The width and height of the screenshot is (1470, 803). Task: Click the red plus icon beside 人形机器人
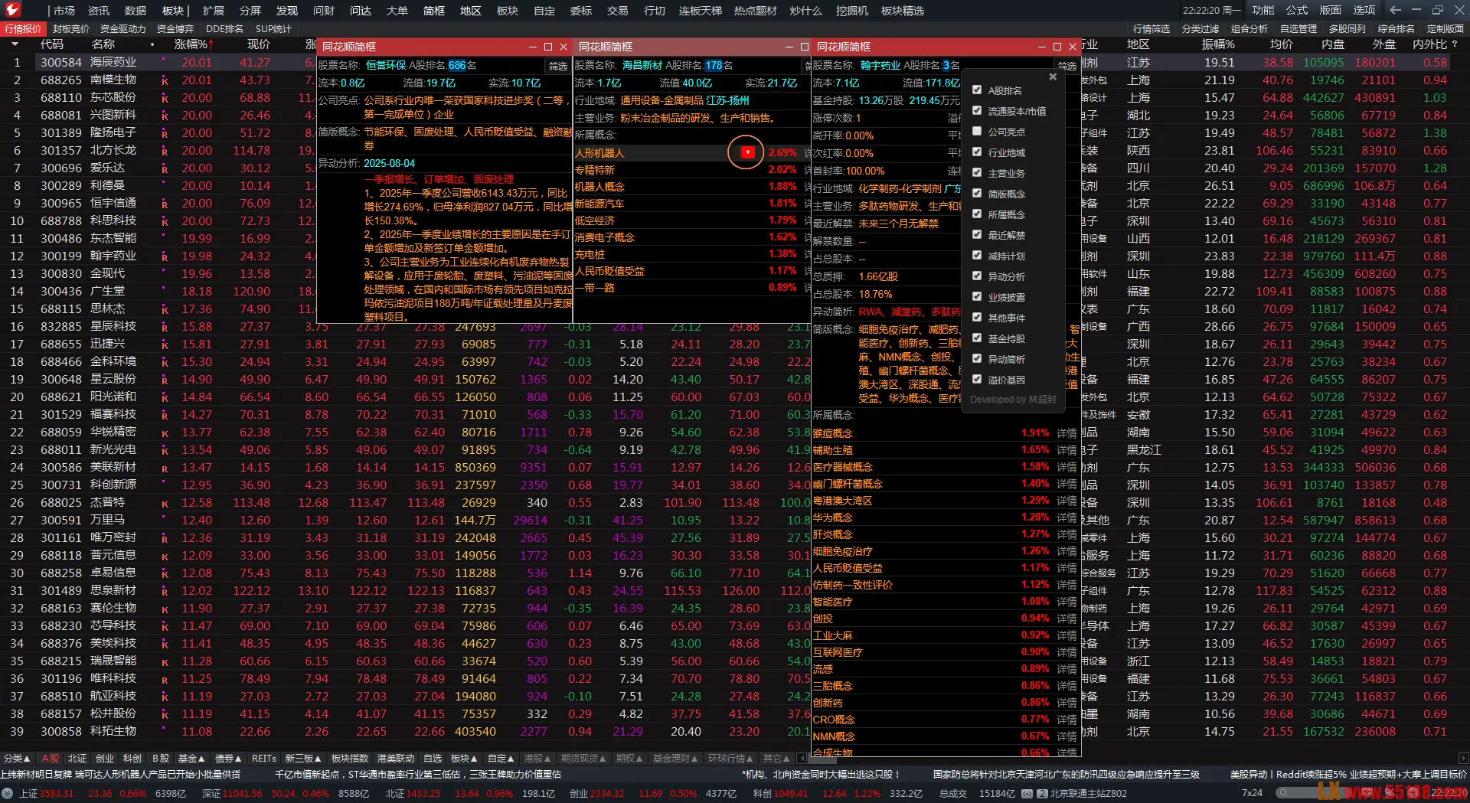coord(747,152)
